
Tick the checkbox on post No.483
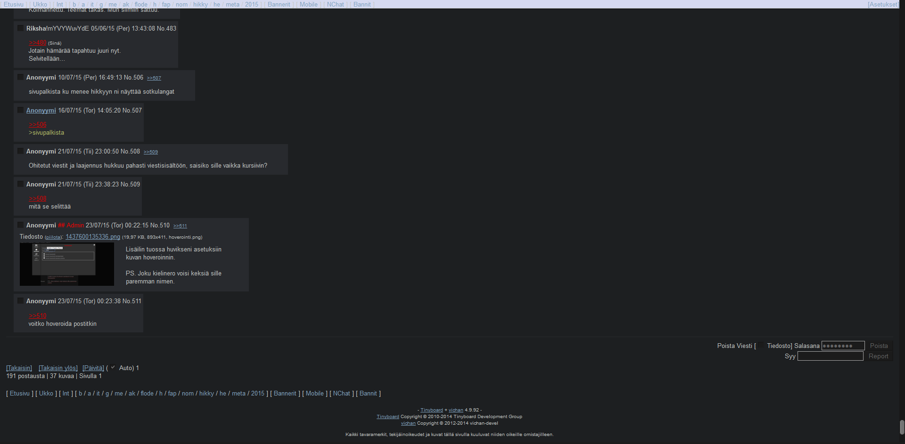(20, 28)
